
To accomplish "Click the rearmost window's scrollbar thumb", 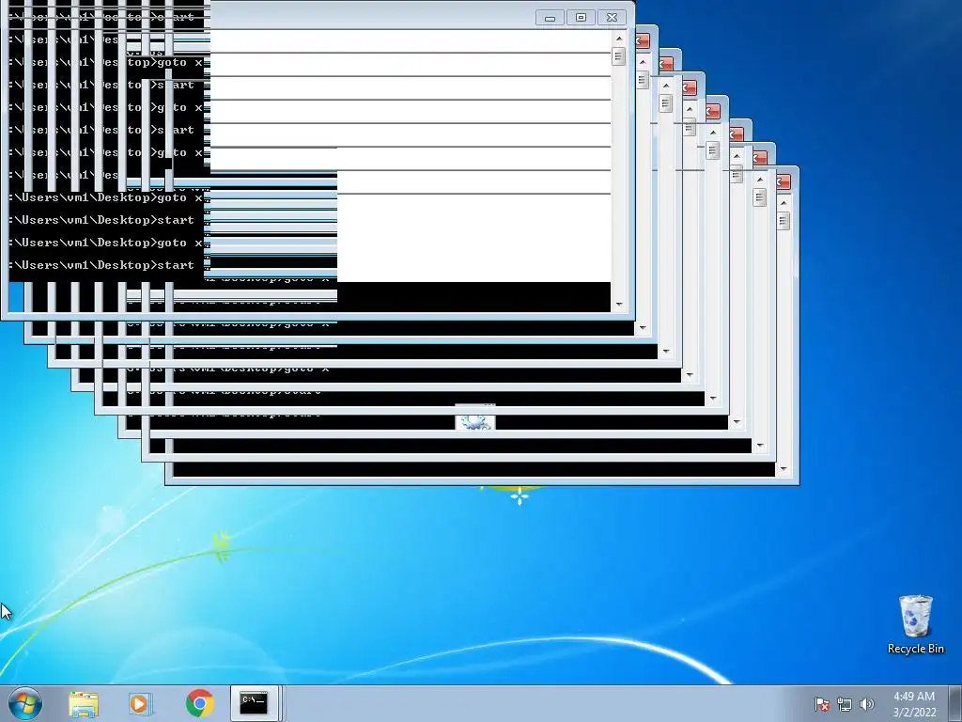I will pos(783,220).
